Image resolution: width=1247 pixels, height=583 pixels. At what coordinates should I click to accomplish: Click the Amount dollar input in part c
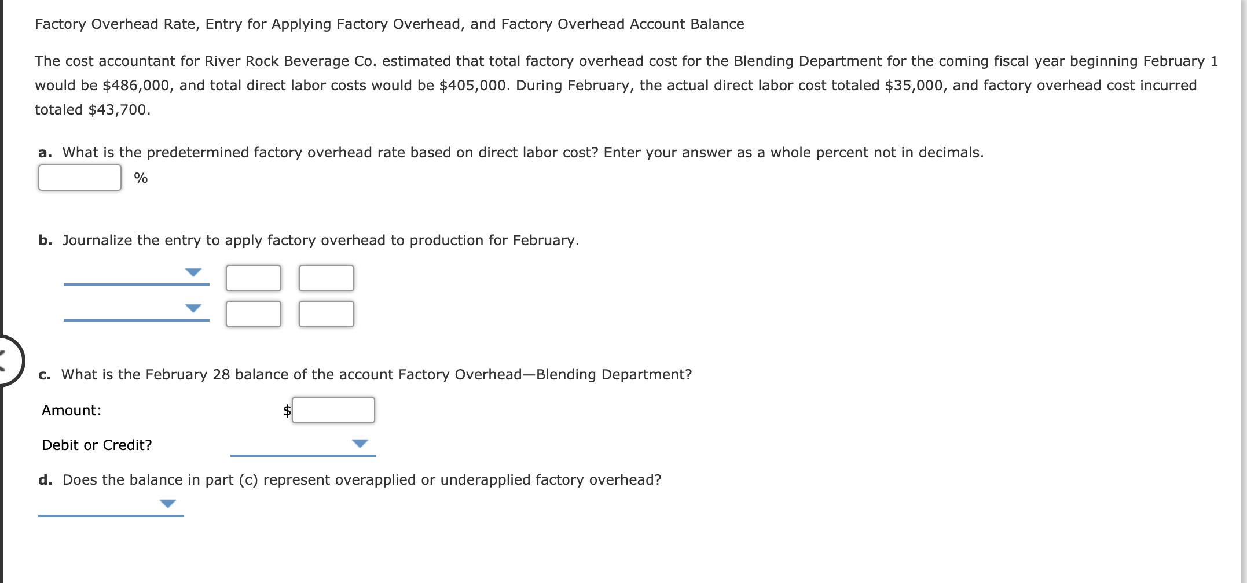coord(333,410)
